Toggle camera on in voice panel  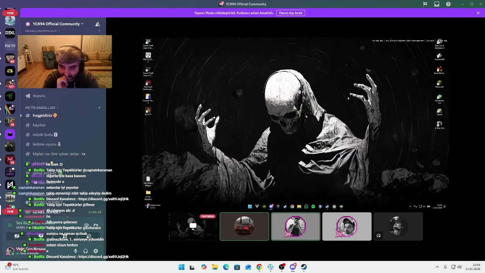(17, 236)
